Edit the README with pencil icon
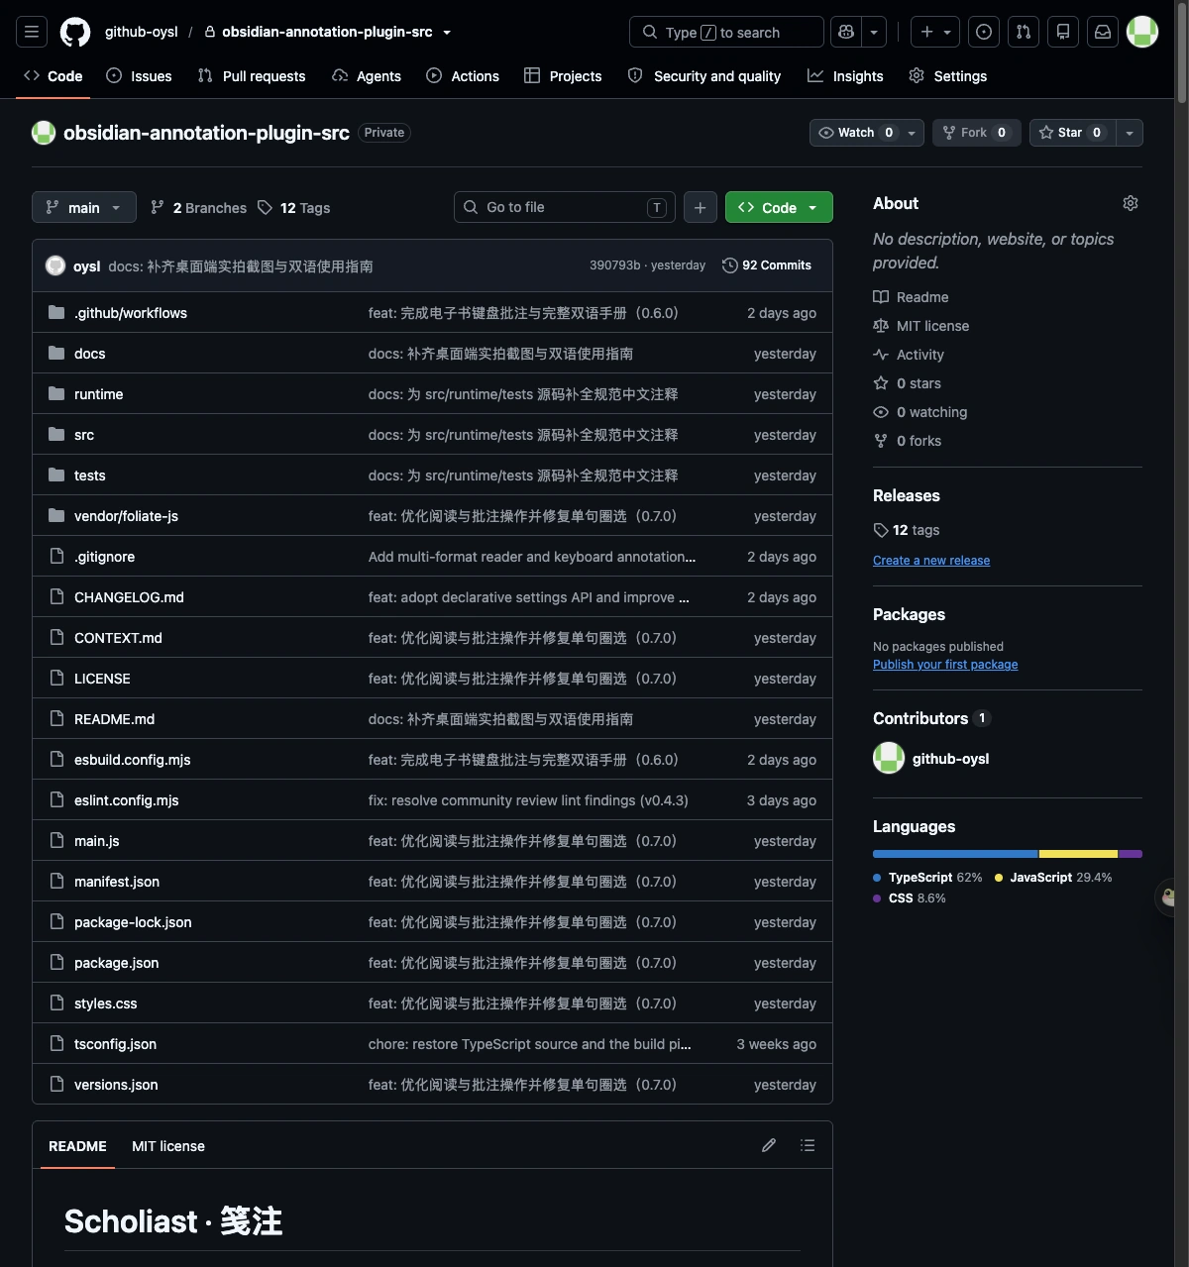 point(769,1145)
